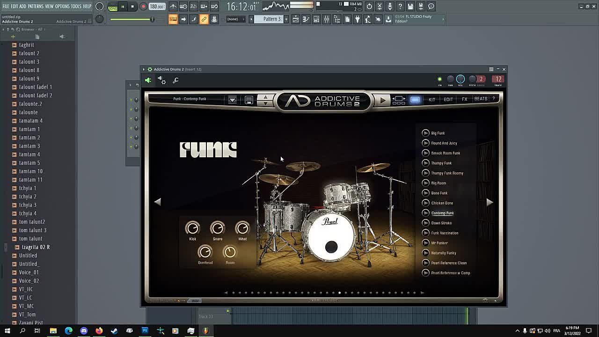
Task: Open the BEATS tab in Addictive Drums
Action: point(481,99)
